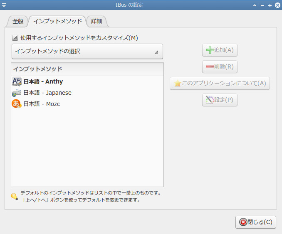
Task: Select the 日本語 - Anthy row
Action: tap(87, 81)
